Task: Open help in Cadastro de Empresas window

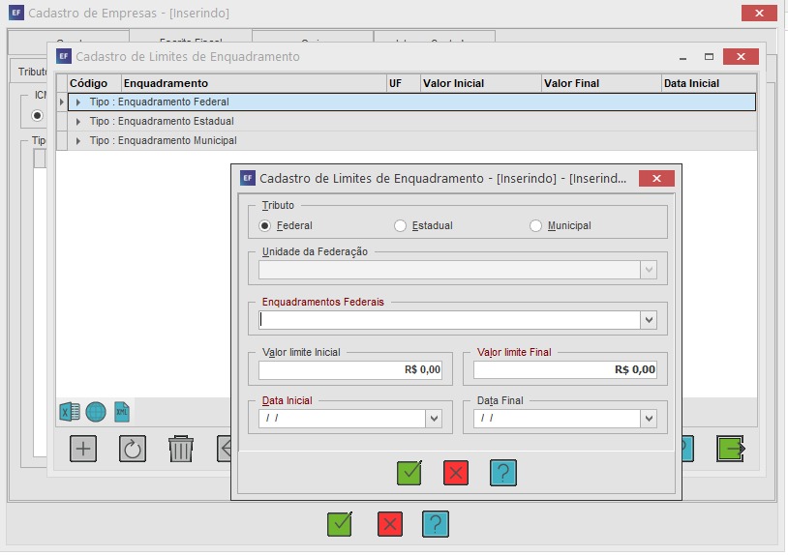Action: click(436, 524)
